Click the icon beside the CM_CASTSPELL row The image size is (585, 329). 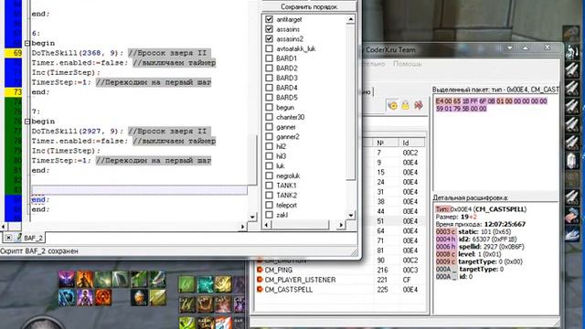coord(260,290)
